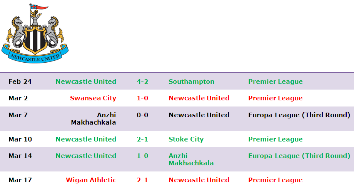The image size is (354, 188).
Task: Open green Anzhi Makhachkala link for Mar 14
Action: (191, 159)
